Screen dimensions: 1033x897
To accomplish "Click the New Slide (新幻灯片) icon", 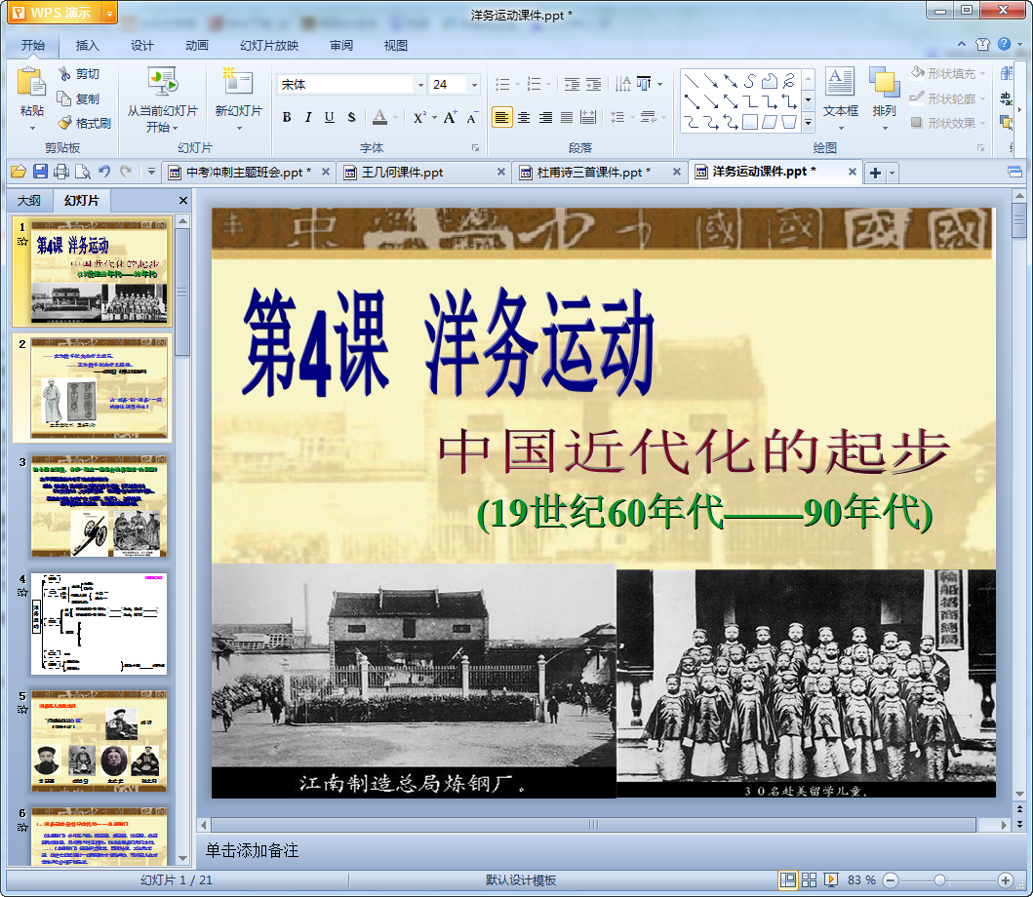I will (238, 82).
